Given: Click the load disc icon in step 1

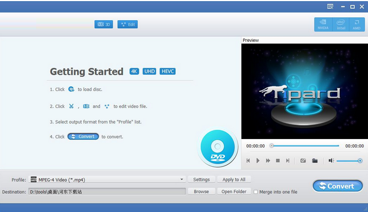Looking at the screenshot, I should (x=71, y=90).
